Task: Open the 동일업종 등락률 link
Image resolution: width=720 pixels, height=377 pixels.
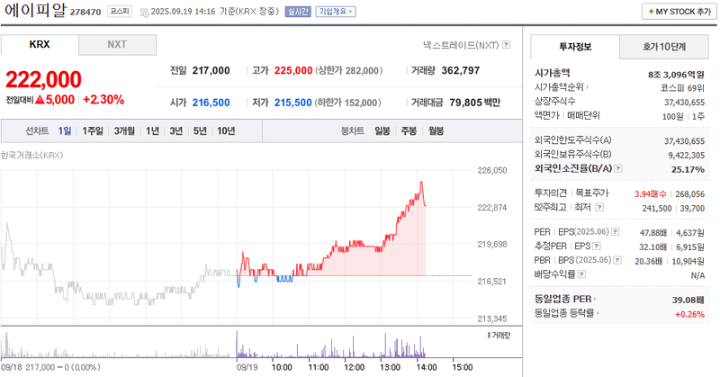Action: (567, 313)
